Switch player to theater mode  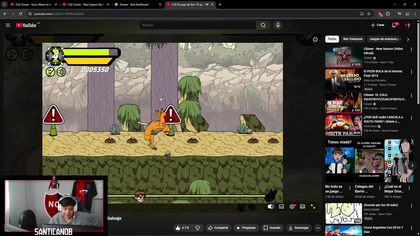click(x=303, y=206)
